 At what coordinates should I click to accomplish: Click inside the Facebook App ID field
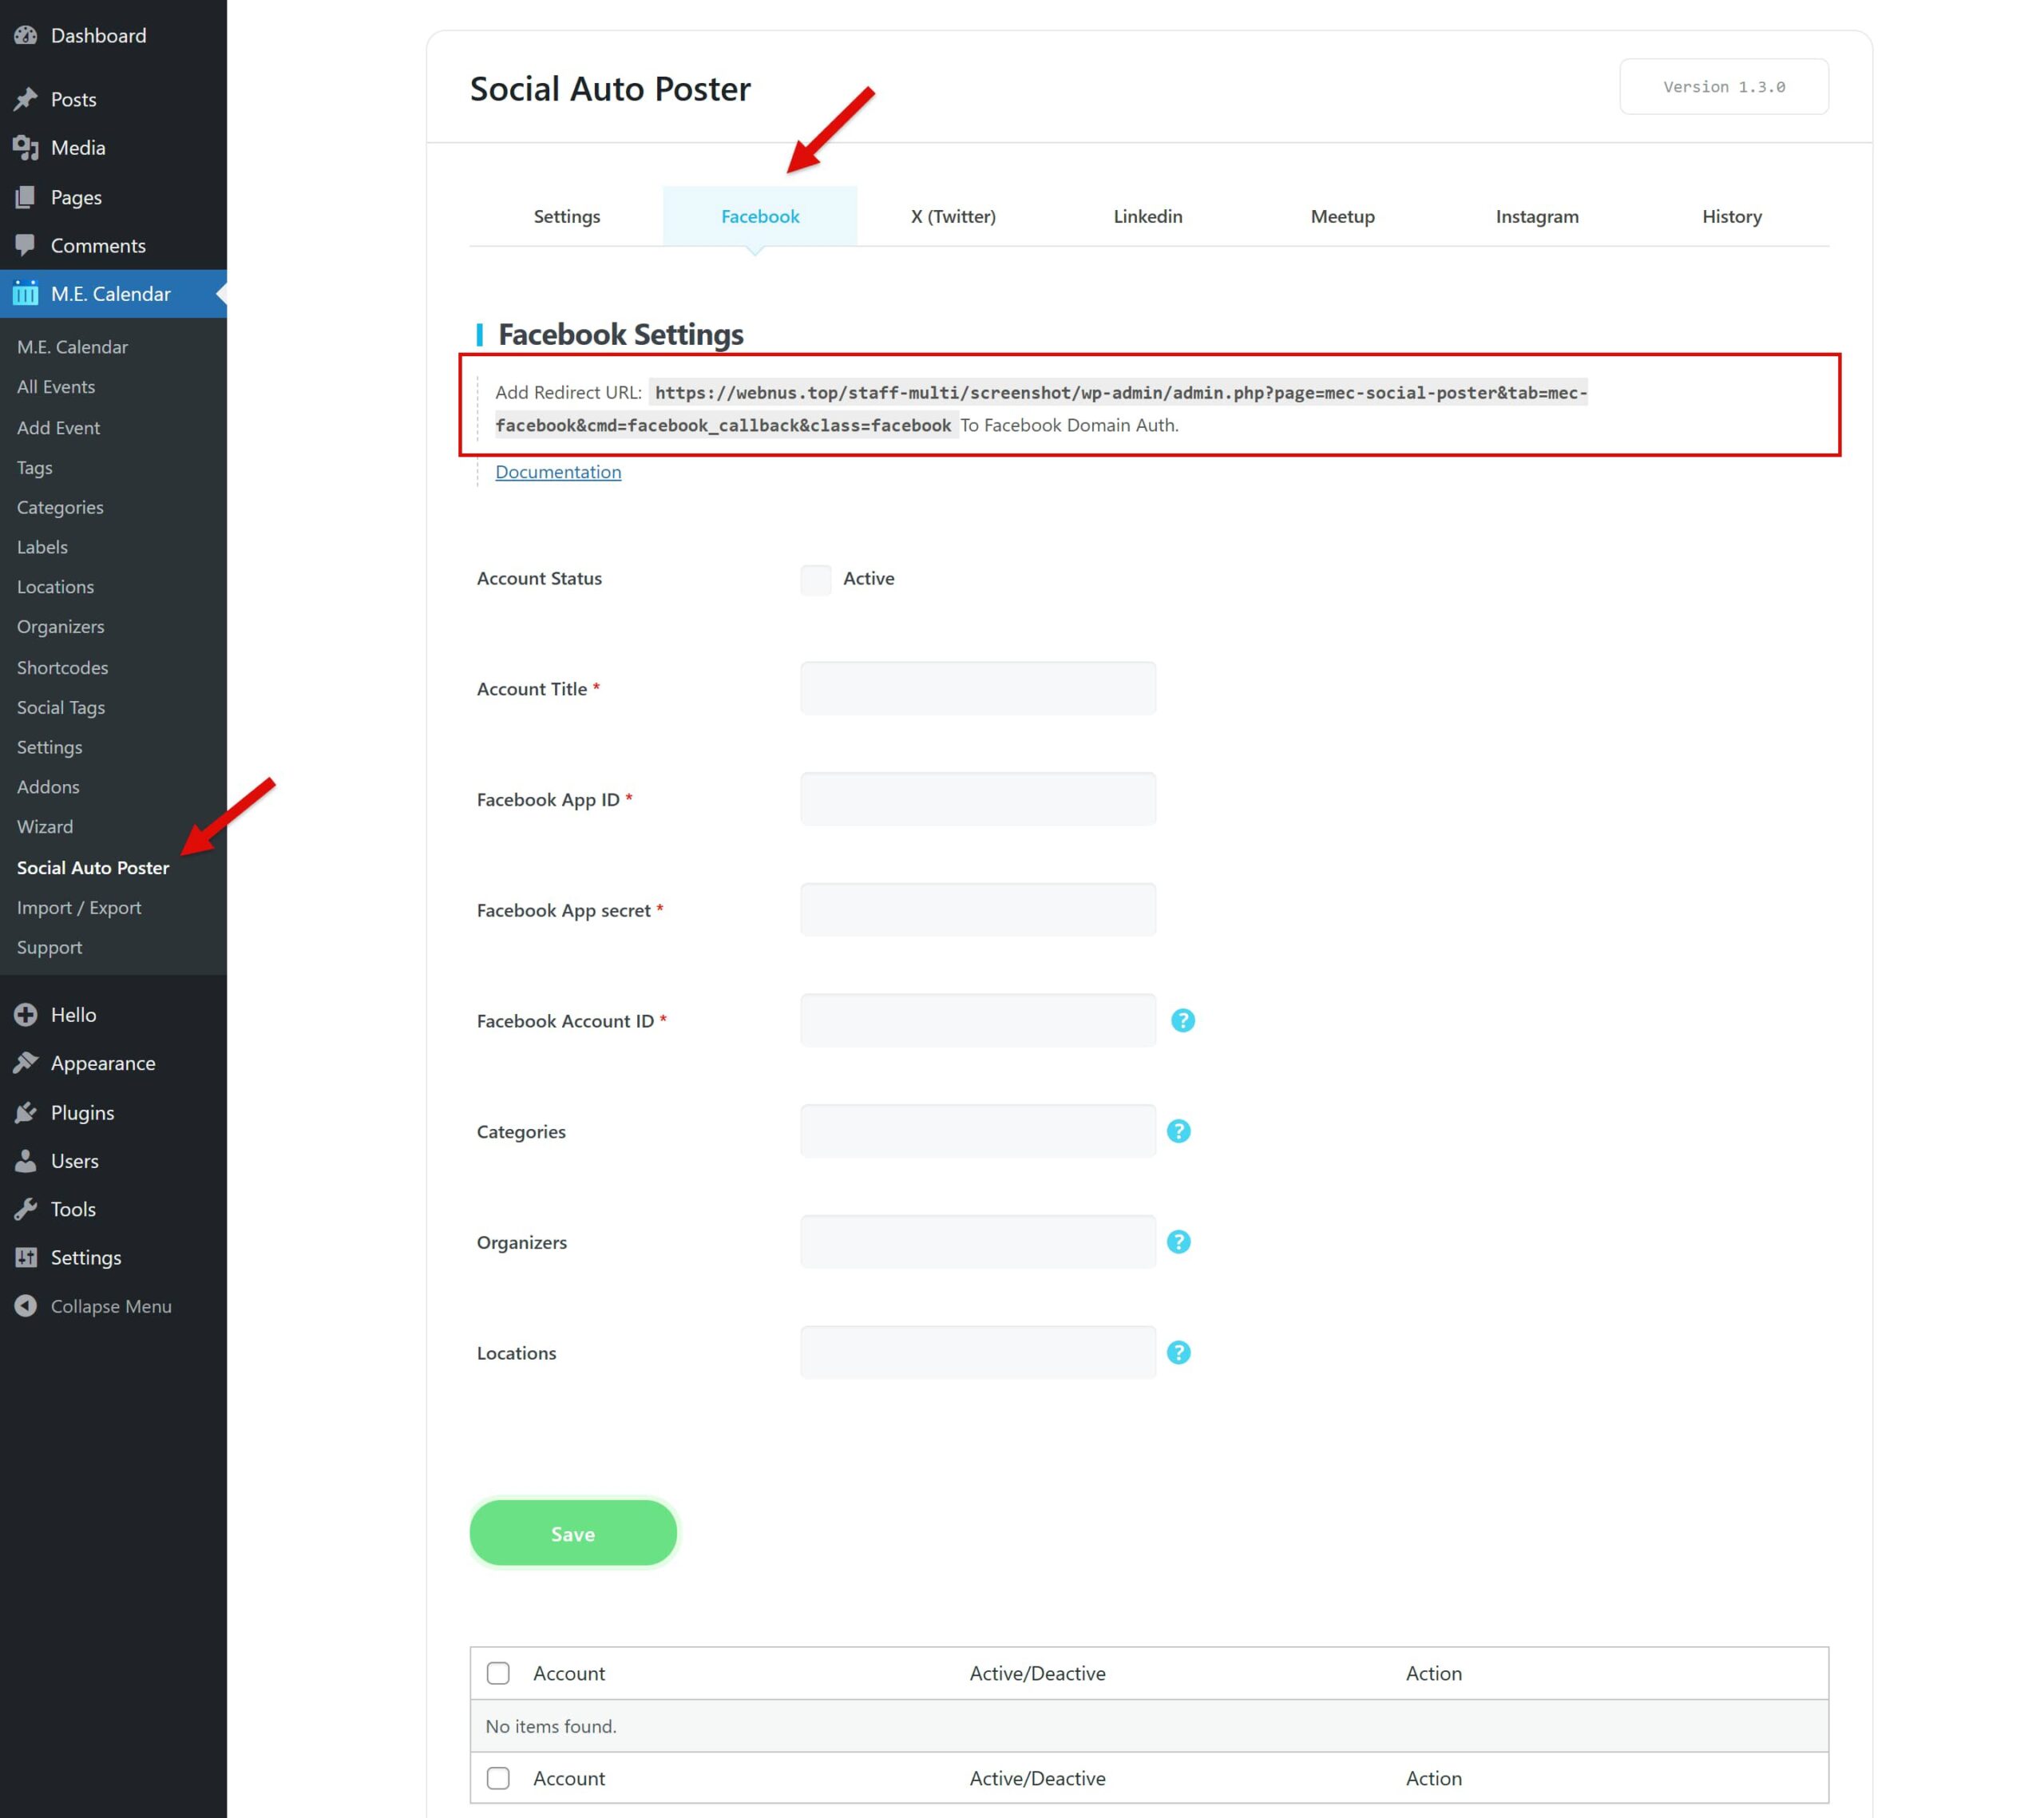coord(977,798)
